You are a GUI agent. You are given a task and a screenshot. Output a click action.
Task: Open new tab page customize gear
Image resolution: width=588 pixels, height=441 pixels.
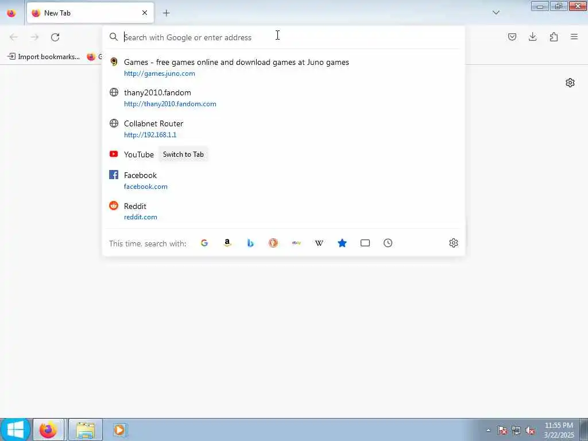pos(570,83)
